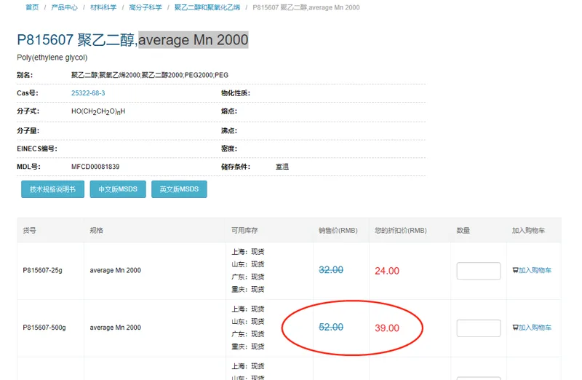The width and height of the screenshot is (582, 380).
Task: Open the 首页 breadcrumb link
Action: (32, 7)
